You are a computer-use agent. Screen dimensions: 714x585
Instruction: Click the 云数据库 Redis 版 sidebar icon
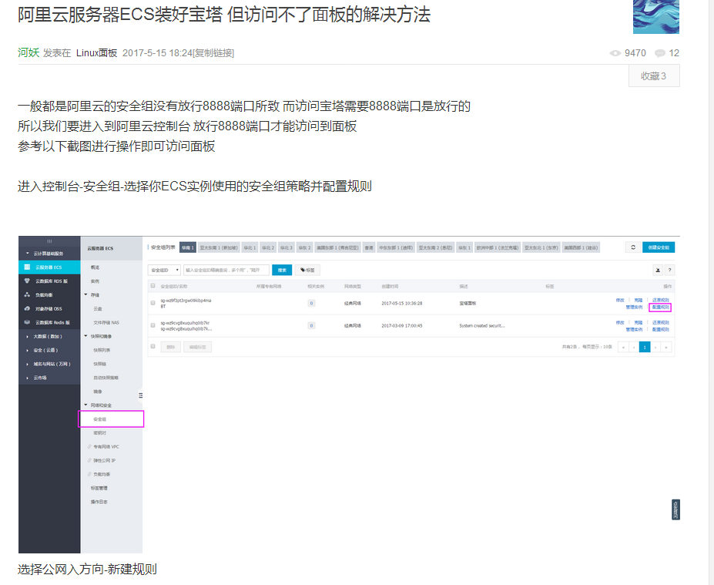(27, 322)
